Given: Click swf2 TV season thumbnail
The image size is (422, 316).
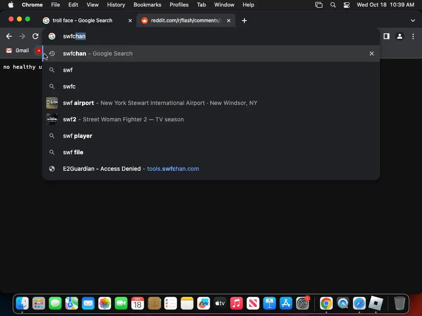Looking at the screenshot, I should [x=52, y=119].
